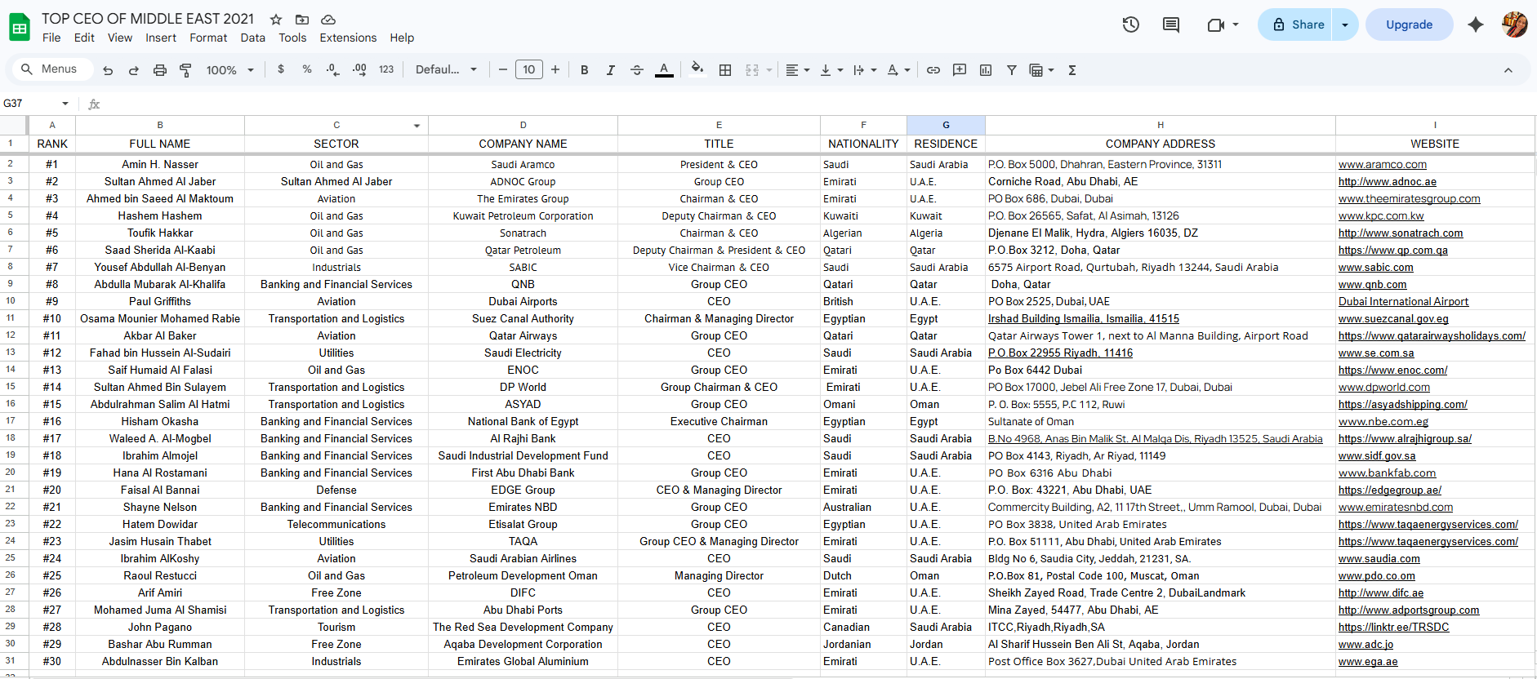1537x679 pixels.
Task: Decrease decimal places
Action: point(332,69)
